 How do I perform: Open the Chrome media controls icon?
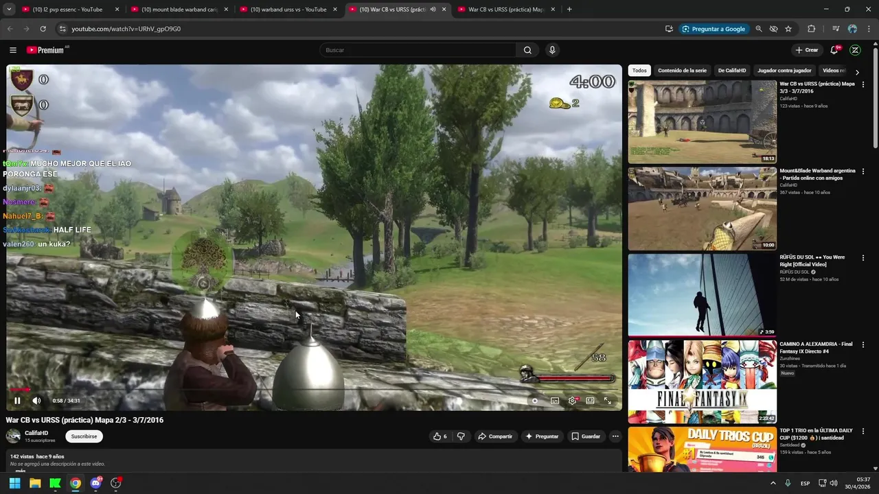[836, 29]
